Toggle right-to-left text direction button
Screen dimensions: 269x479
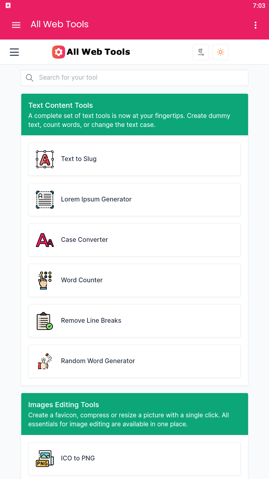(201, 52)
